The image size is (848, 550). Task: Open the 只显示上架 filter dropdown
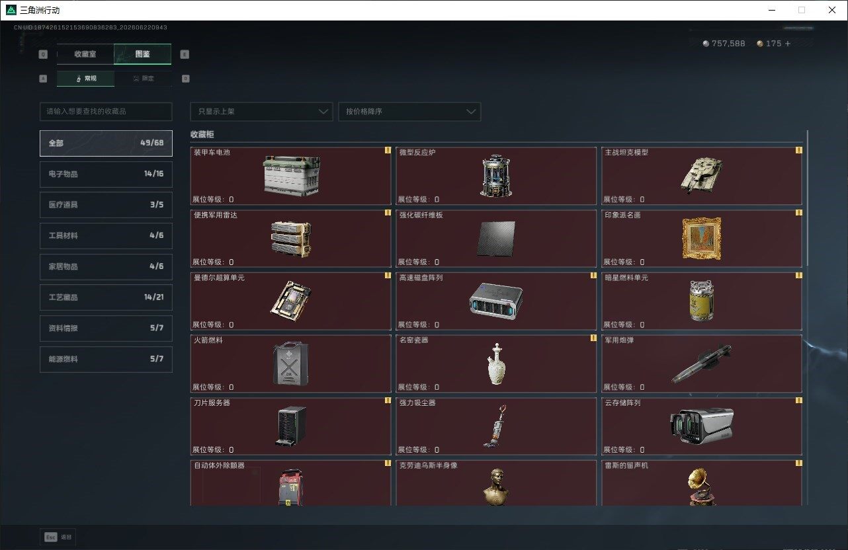[x=261, y=112]
